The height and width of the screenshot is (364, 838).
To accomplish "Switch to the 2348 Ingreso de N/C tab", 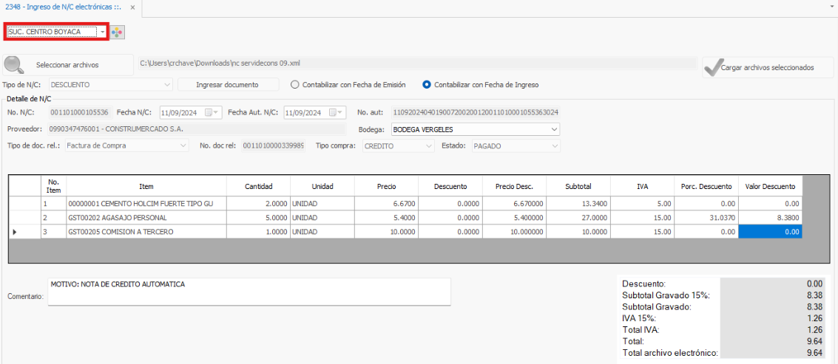I will pyautogui.click(x=64, y=7).
